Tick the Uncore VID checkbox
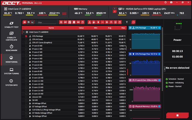Screen dimensions: 192x120 (26, 97)
